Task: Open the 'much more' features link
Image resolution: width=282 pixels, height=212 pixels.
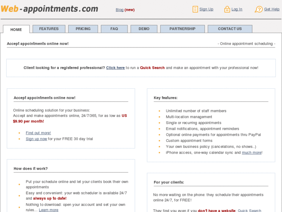Action: click(252, 152)
